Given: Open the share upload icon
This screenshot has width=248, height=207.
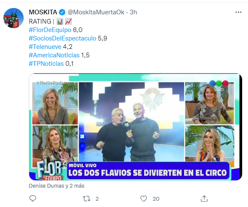Looking at the screenshot, I should 204,199.
